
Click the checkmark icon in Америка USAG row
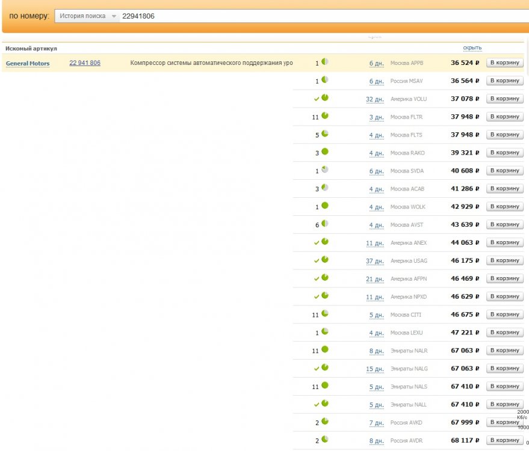[x=317, y=260]
